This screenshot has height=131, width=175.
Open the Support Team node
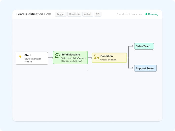(145, 68)
